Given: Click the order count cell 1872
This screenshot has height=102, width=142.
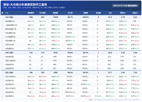Looking at the screenshot, I should 53,33.
